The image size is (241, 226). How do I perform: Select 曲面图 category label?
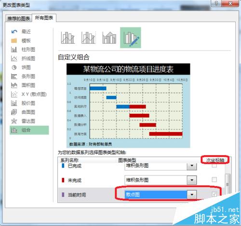click(x=28, y=112)
